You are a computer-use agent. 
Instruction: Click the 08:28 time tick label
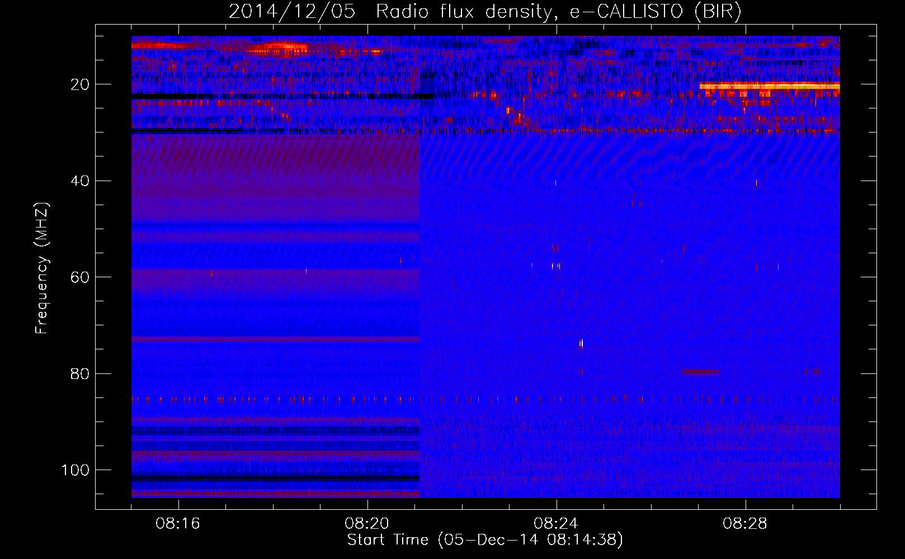(x=745, y=524)
